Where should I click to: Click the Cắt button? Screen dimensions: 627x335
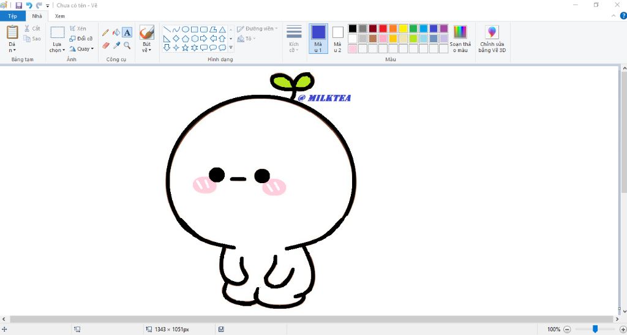[x=32, y=29]
